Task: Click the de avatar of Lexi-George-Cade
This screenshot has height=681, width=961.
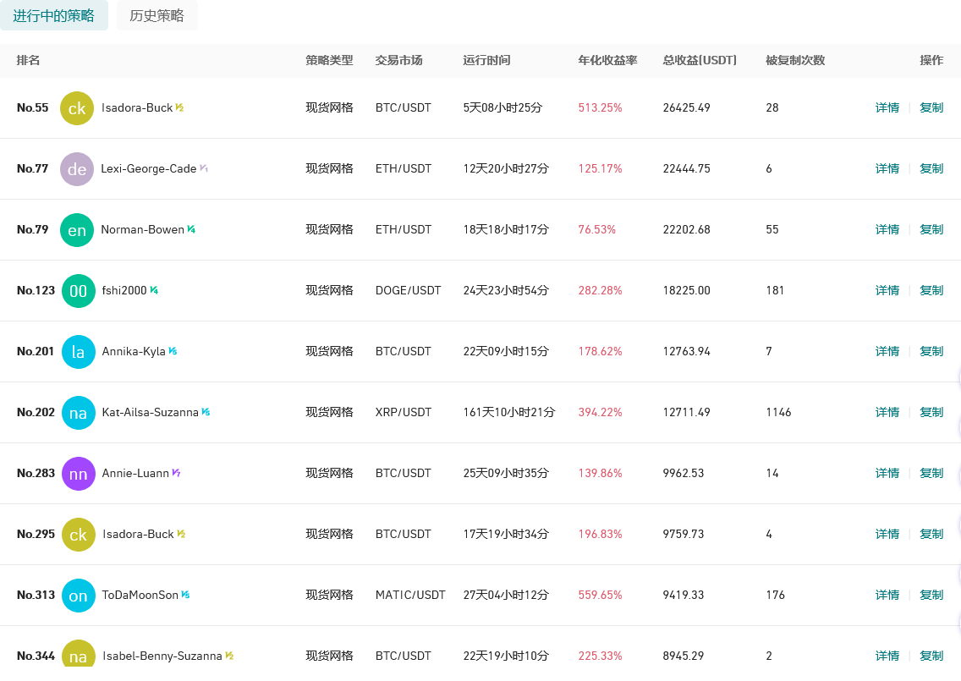Action: point(77,168)
